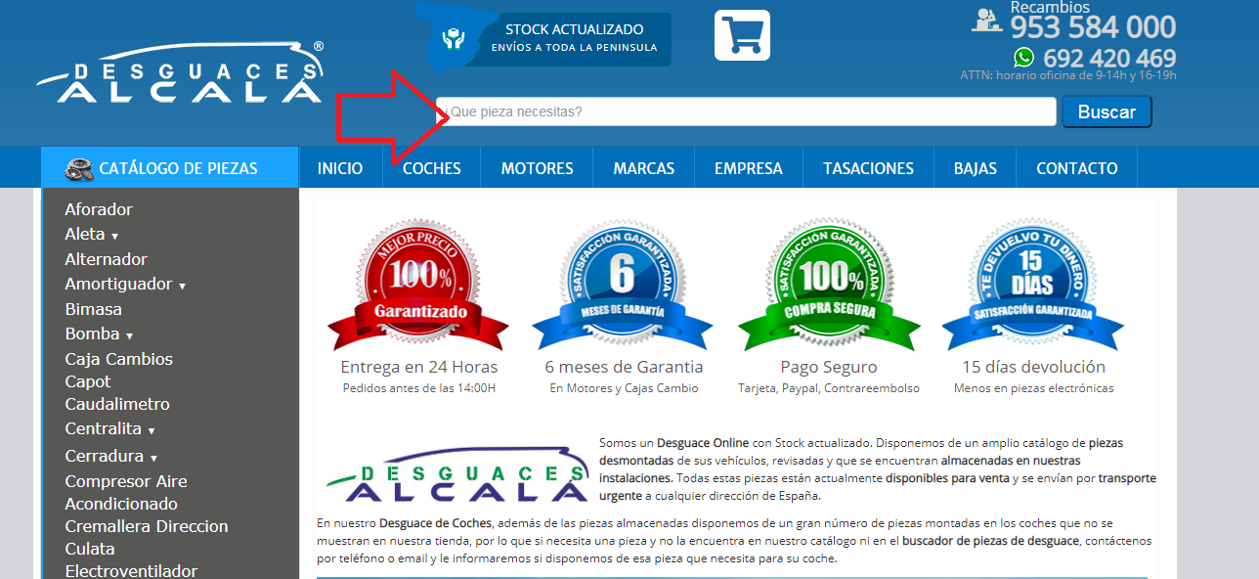Image resolution: width=1259 pixels, height=579 pixels.
Task: Click the '6 meses de Garantia' heading
Action: (x=624, y=367)
